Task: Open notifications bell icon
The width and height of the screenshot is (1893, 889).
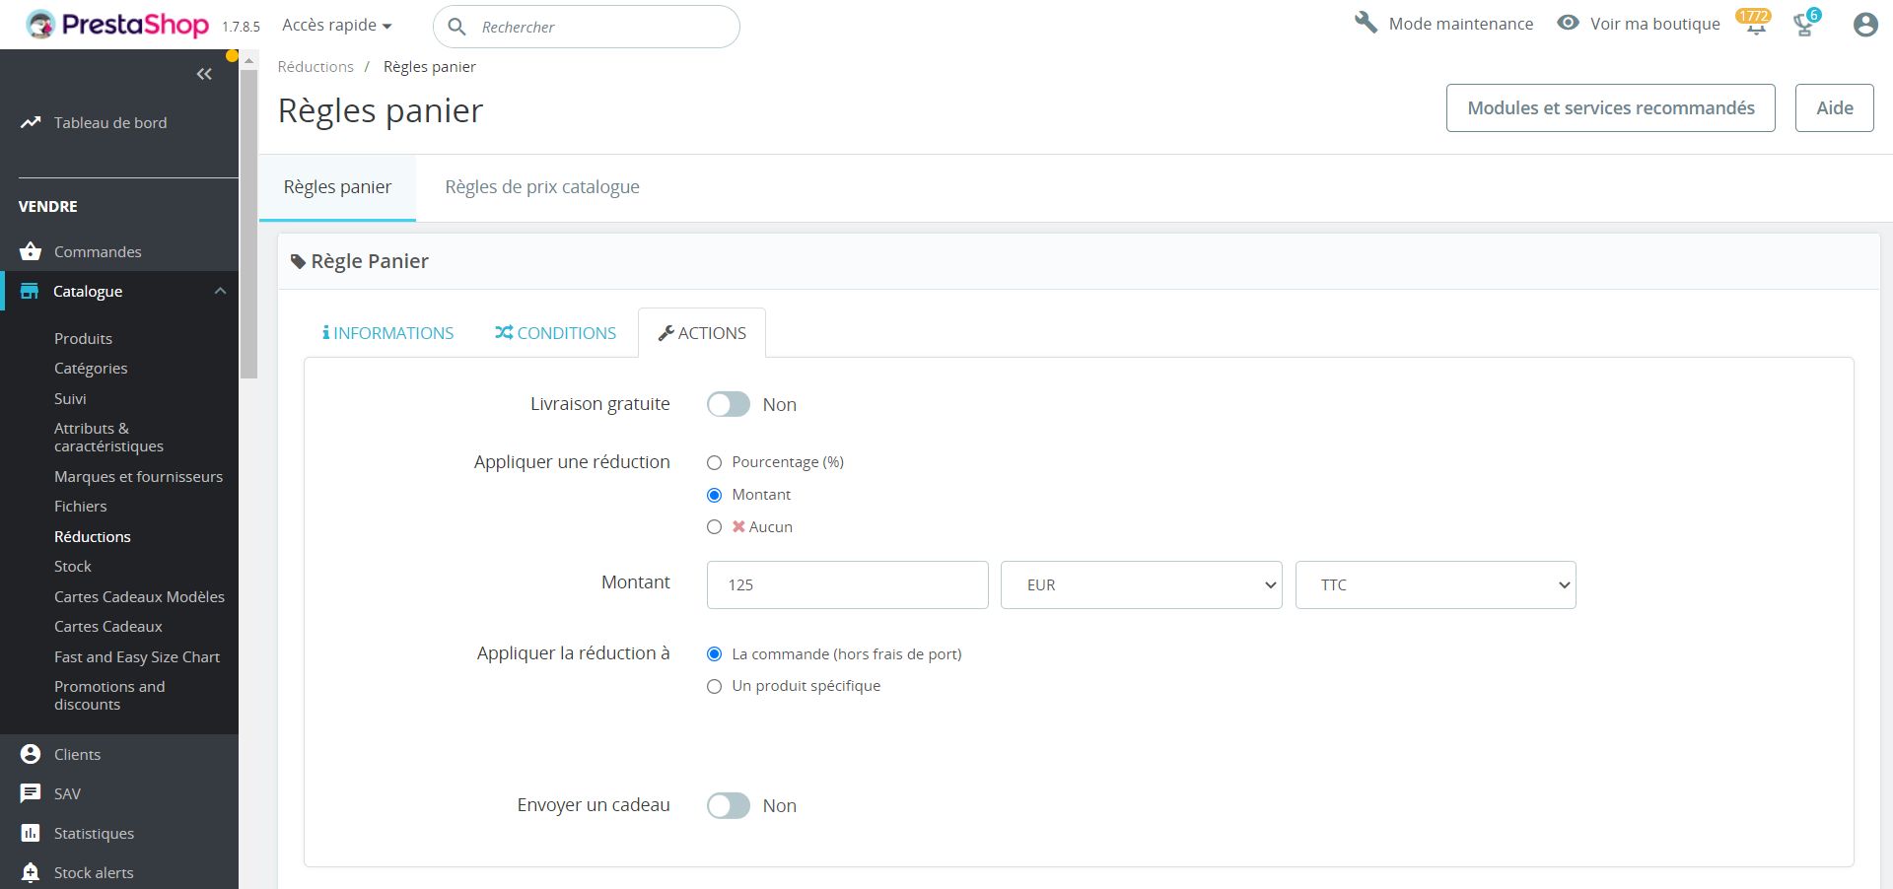Action: (1755, 26)
